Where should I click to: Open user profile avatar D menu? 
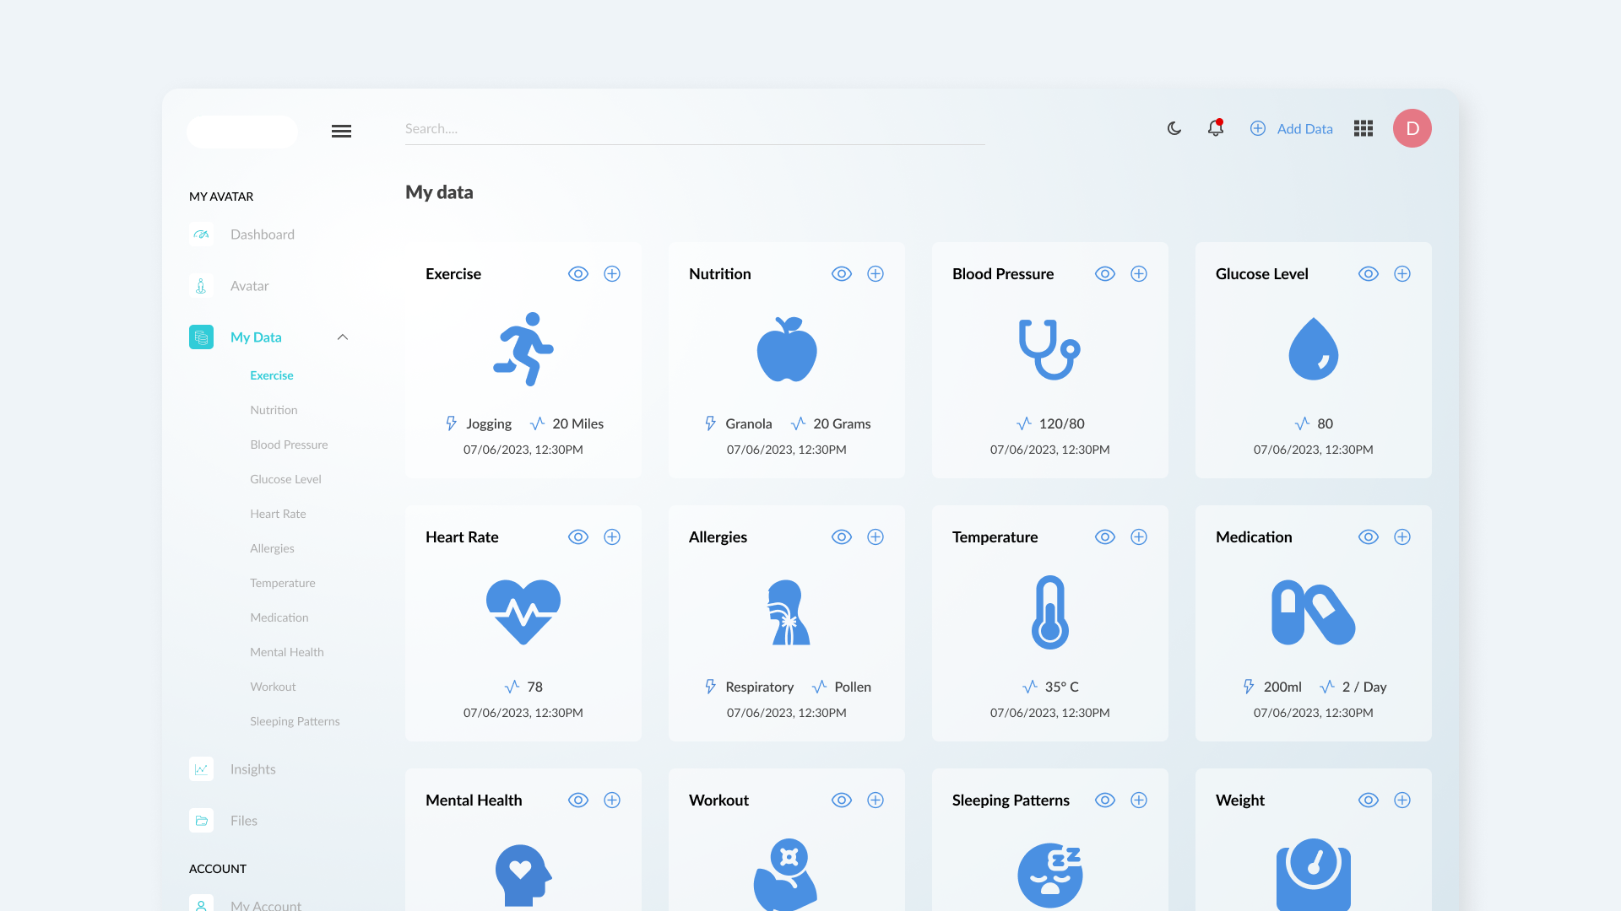point(1412,128)
